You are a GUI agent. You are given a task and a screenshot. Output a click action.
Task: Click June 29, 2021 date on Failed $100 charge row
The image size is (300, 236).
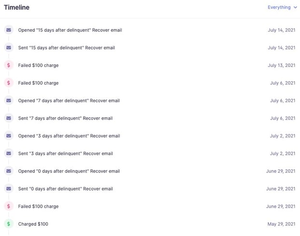(281, 207)
